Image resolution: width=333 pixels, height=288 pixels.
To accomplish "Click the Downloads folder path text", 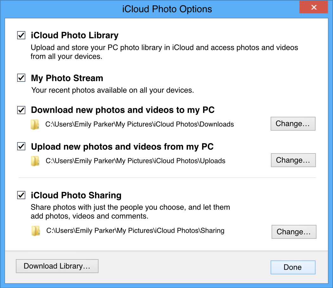I will point(139,124).
